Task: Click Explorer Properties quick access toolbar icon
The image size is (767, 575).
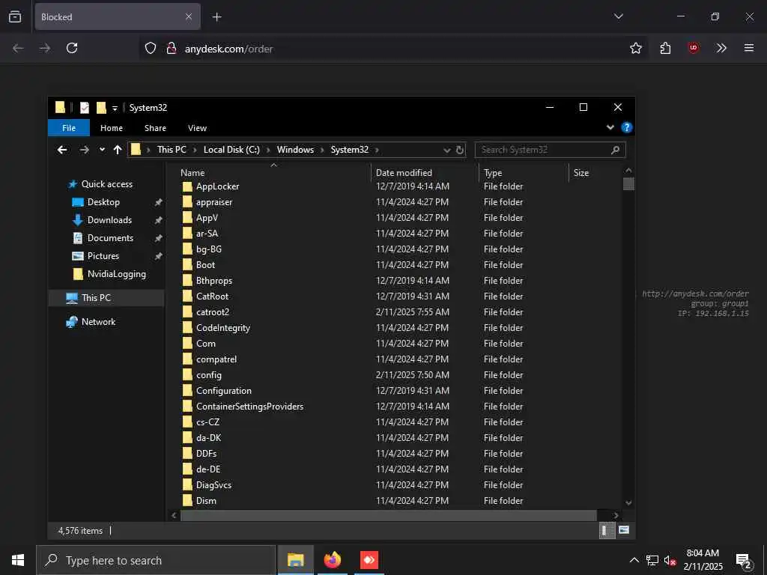Action: 85,108
